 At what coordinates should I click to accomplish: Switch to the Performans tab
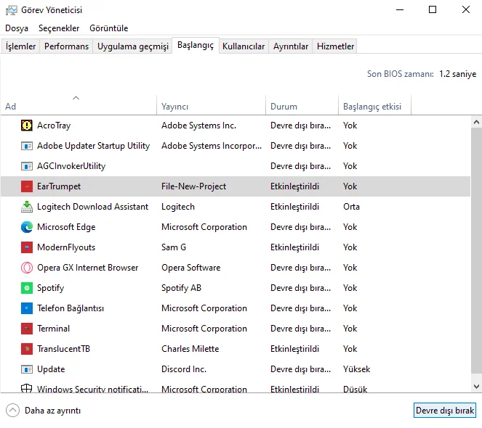click(x=66, y=46)
